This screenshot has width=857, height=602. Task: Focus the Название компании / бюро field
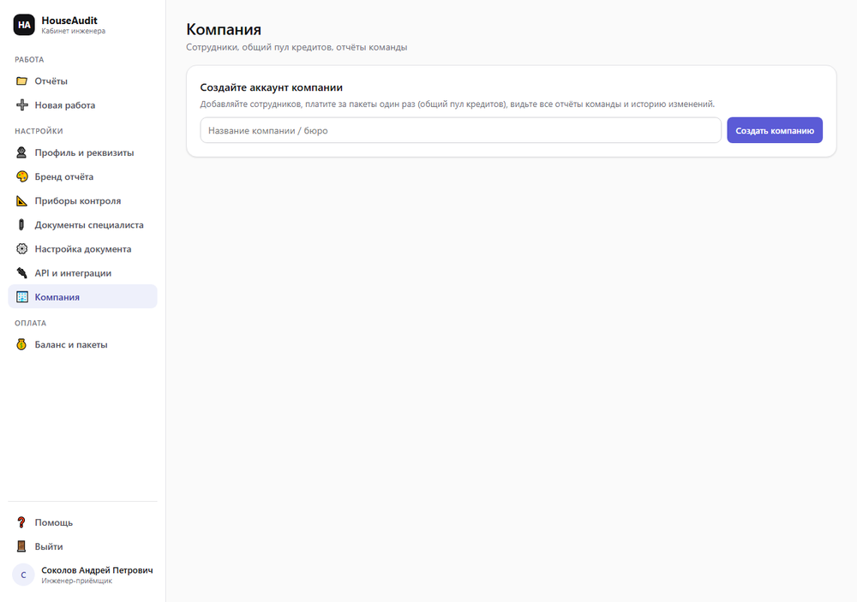click(461, 130)
